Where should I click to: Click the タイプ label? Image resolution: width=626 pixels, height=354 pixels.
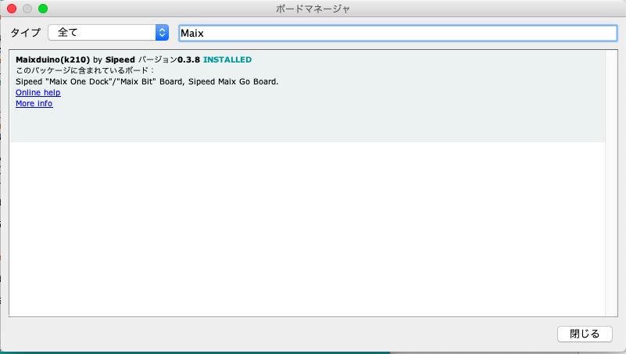point(25,33)
